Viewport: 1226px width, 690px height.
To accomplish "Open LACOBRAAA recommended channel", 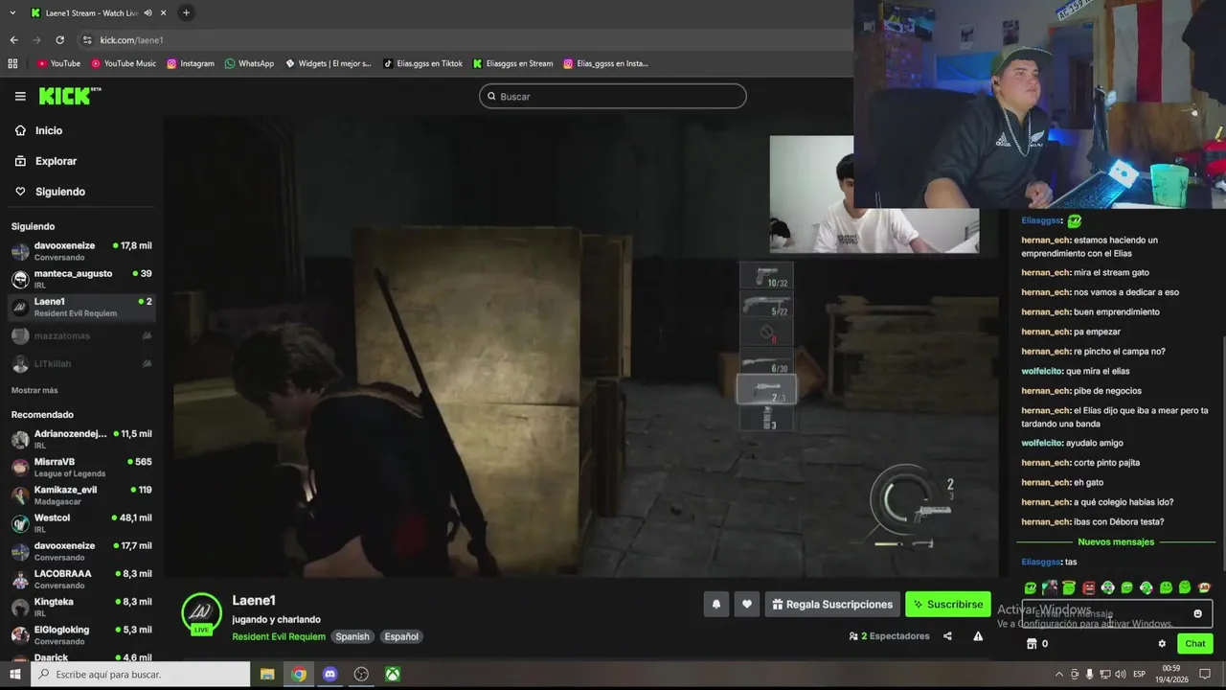I will tap(81, 579).
